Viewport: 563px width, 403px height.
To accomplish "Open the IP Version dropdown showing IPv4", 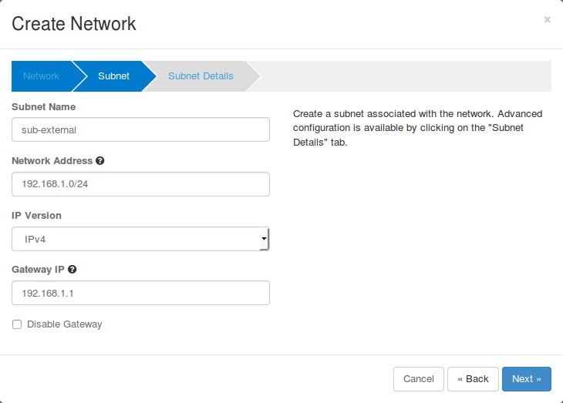I will (140, 239).
